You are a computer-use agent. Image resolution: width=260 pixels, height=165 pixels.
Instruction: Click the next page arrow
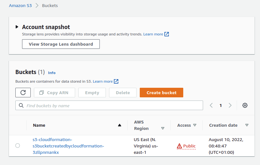[230, 105]
